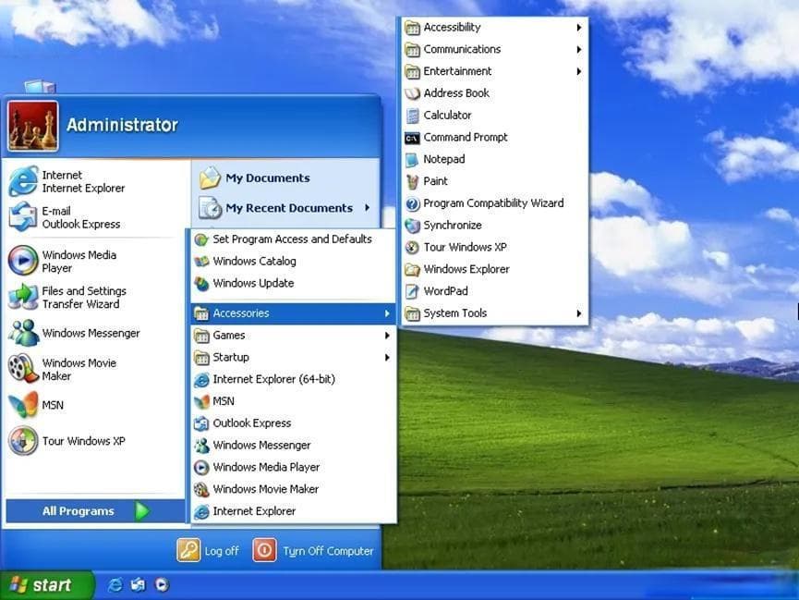Screen dimensions: 799x600
Task: Open Synchronize in Accessories
Action: click(x=495, y=225)
